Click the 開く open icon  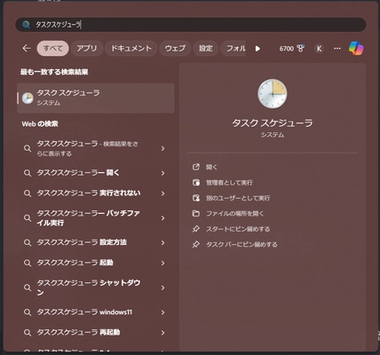pos(196,167)
